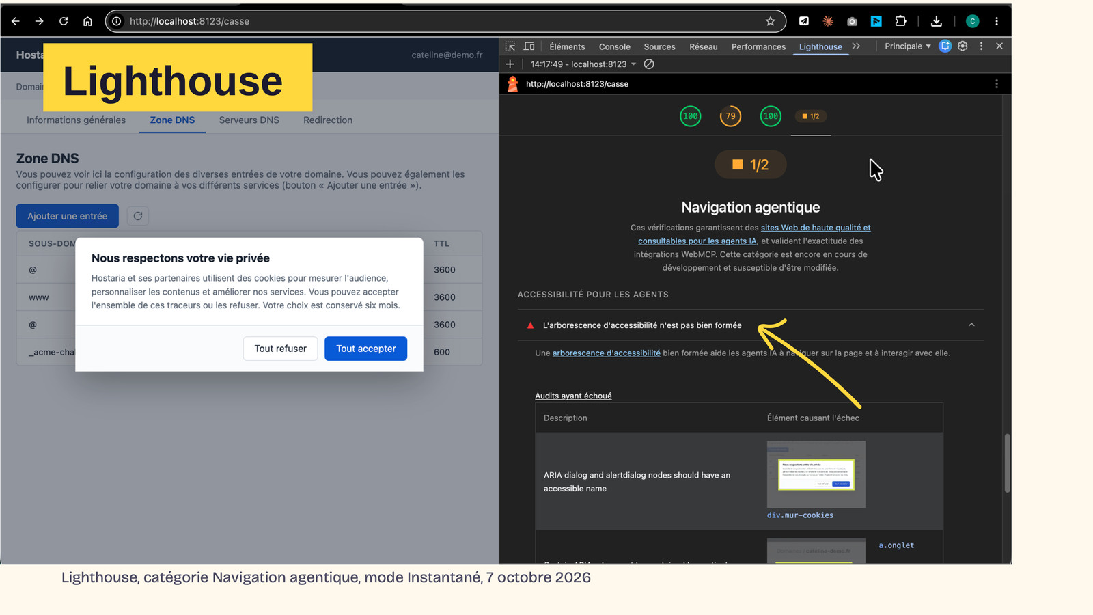Go to the browser home page icon
Screen dimensions: 1093x615
click(87, 21)
